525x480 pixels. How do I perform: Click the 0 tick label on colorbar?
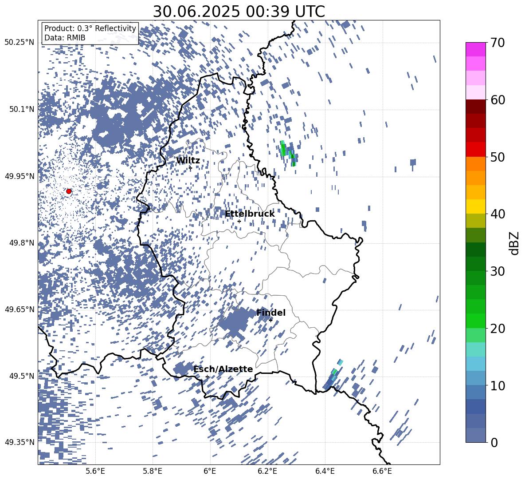coord(494,443)
